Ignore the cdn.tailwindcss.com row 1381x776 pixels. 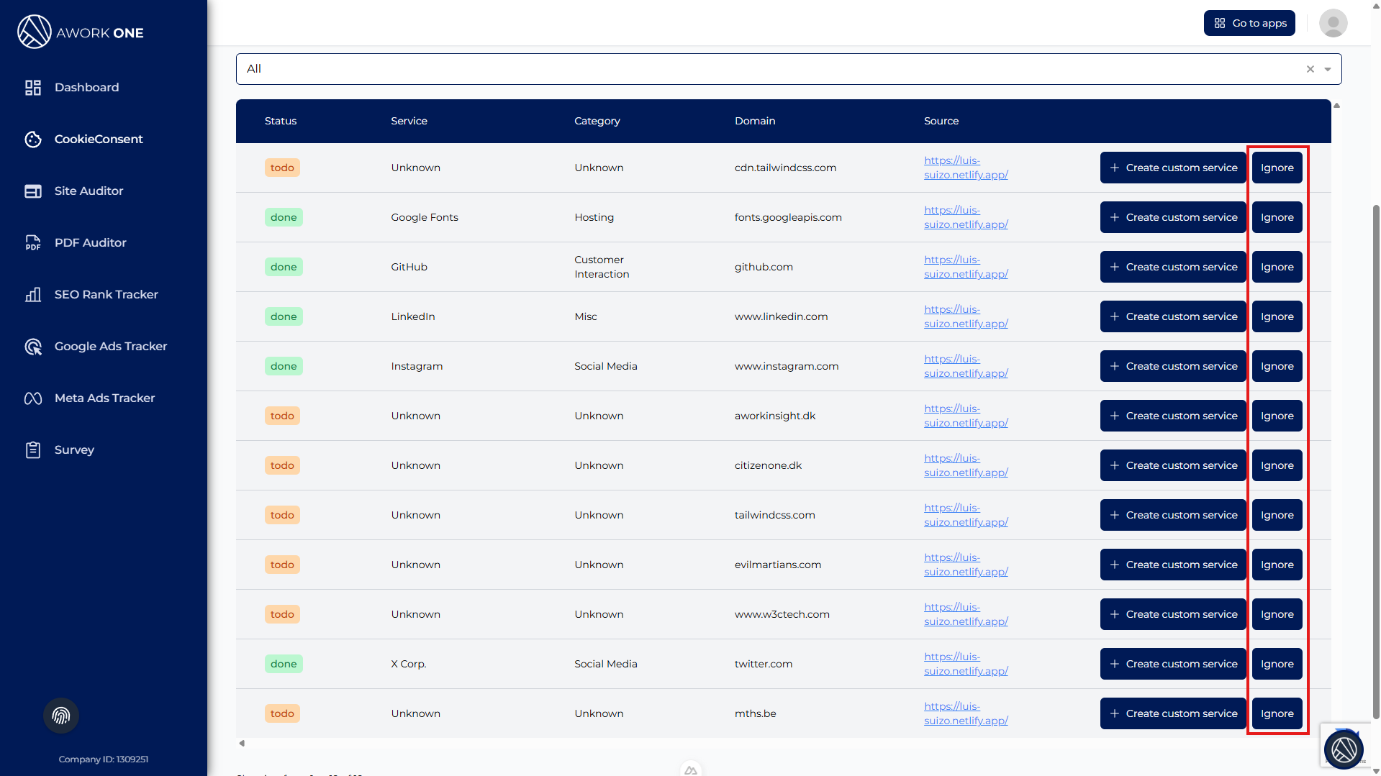click(1277, 168)
